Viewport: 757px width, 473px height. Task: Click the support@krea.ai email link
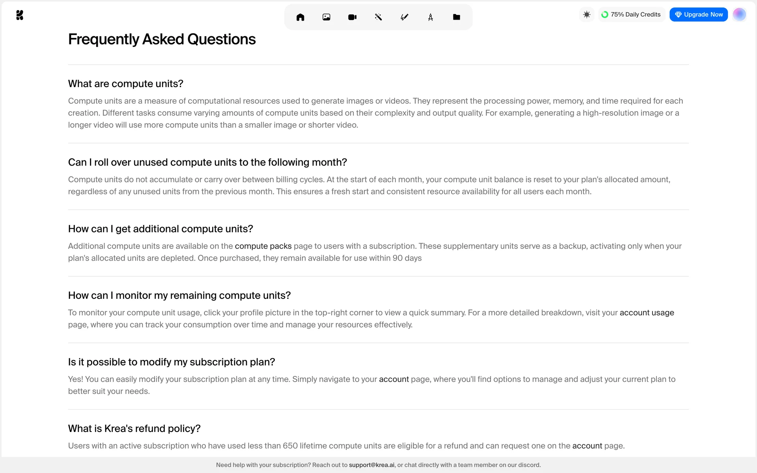click(x=371, y=465)
